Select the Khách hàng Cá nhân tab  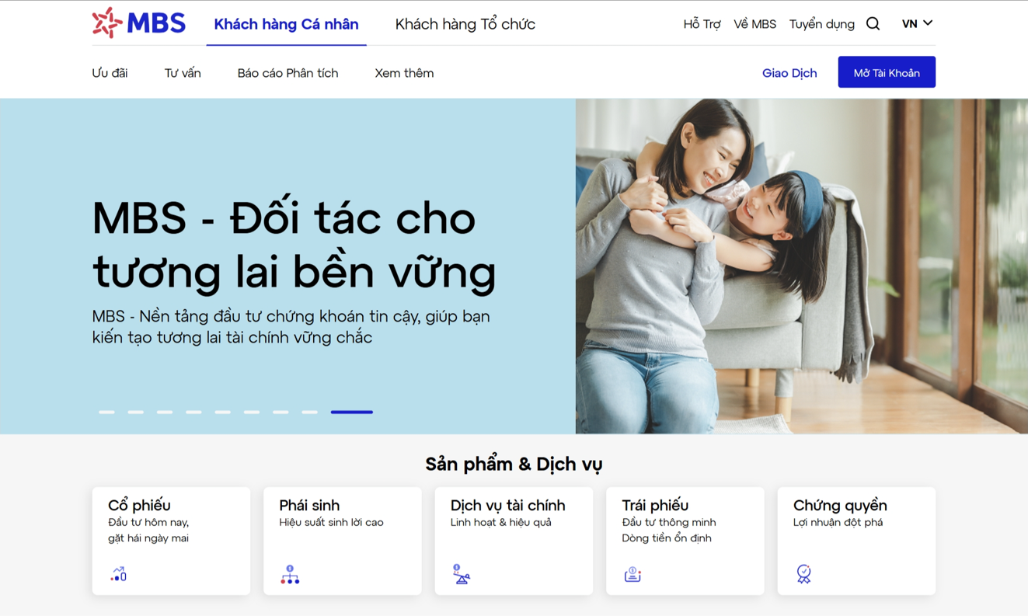click(286, 24)
